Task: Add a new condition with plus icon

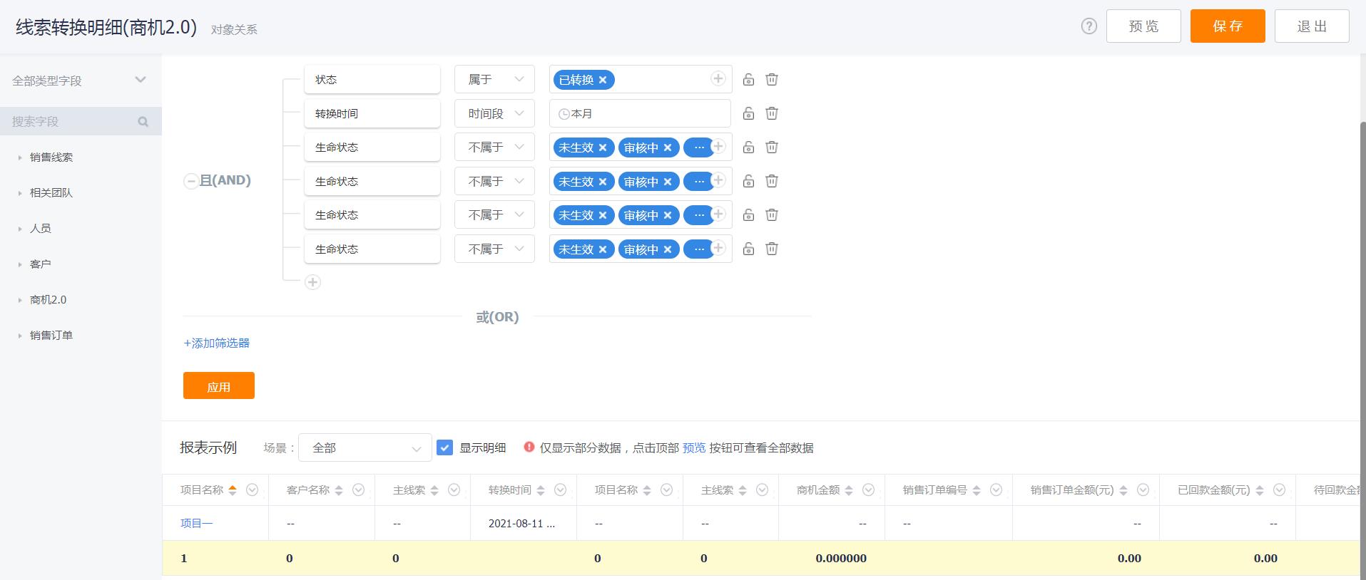Action: click(x=312, y=282)
